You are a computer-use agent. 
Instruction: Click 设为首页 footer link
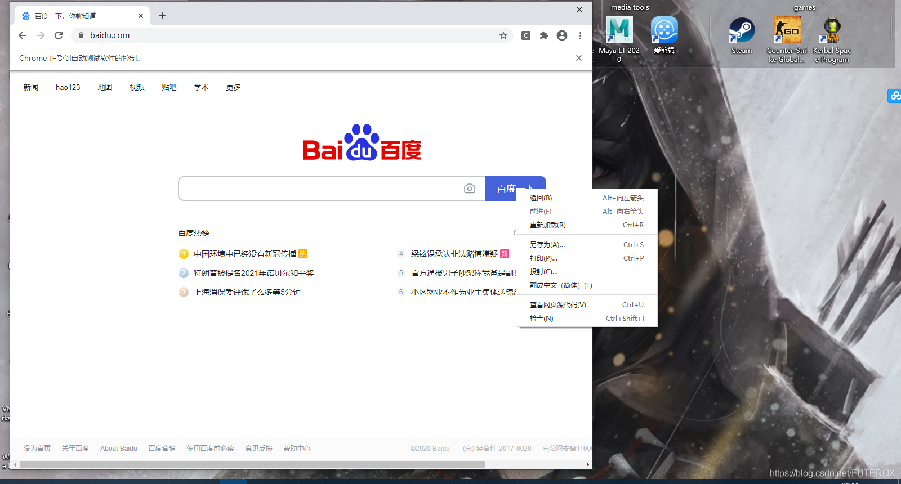[37, 449]
